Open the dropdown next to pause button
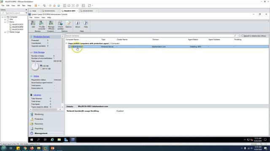270x151 pixels. pyautogui.click(x=39, y=5)
